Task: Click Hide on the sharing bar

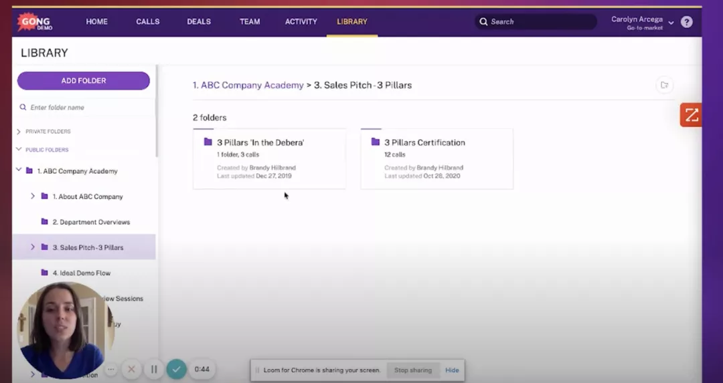Action: point(452,370)
